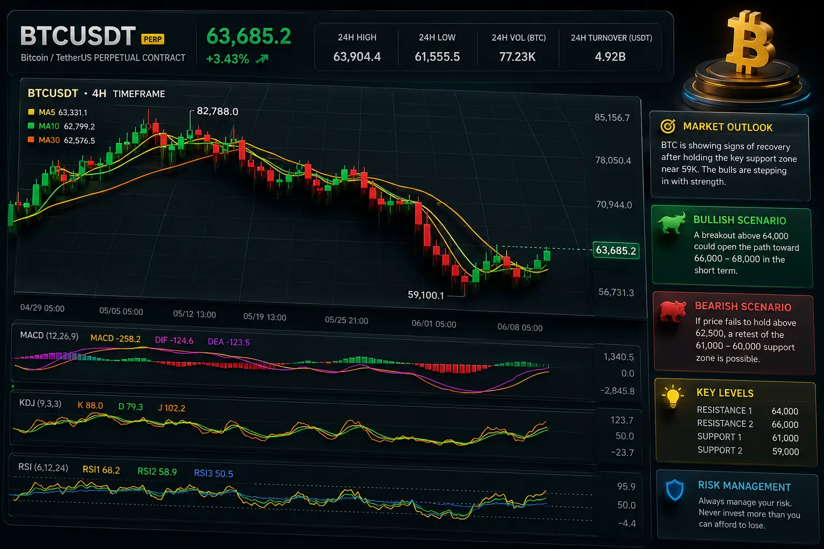The height and width of the screenshot is (549, 824).
Task: Click the 78,050.4 price axis label
Action: coord(613,160)
